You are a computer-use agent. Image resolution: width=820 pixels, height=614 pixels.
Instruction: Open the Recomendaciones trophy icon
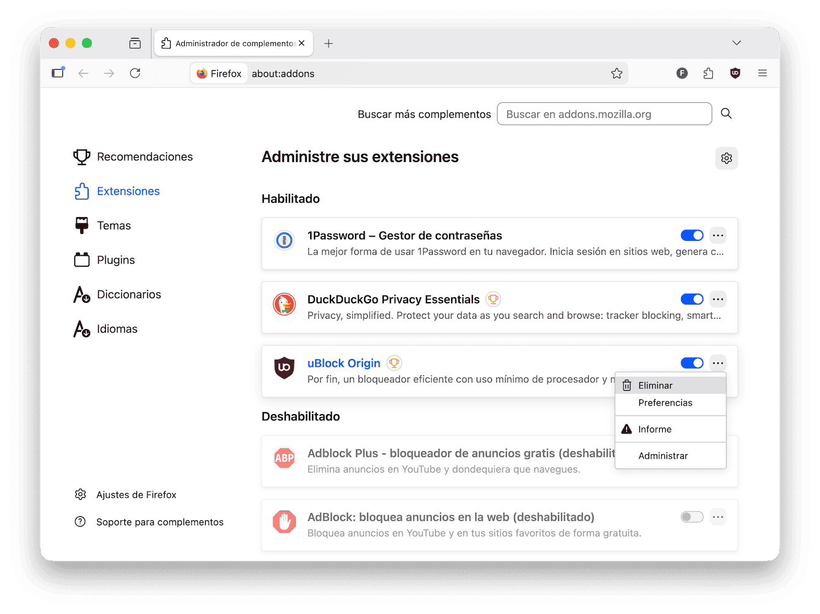(81, 157)
